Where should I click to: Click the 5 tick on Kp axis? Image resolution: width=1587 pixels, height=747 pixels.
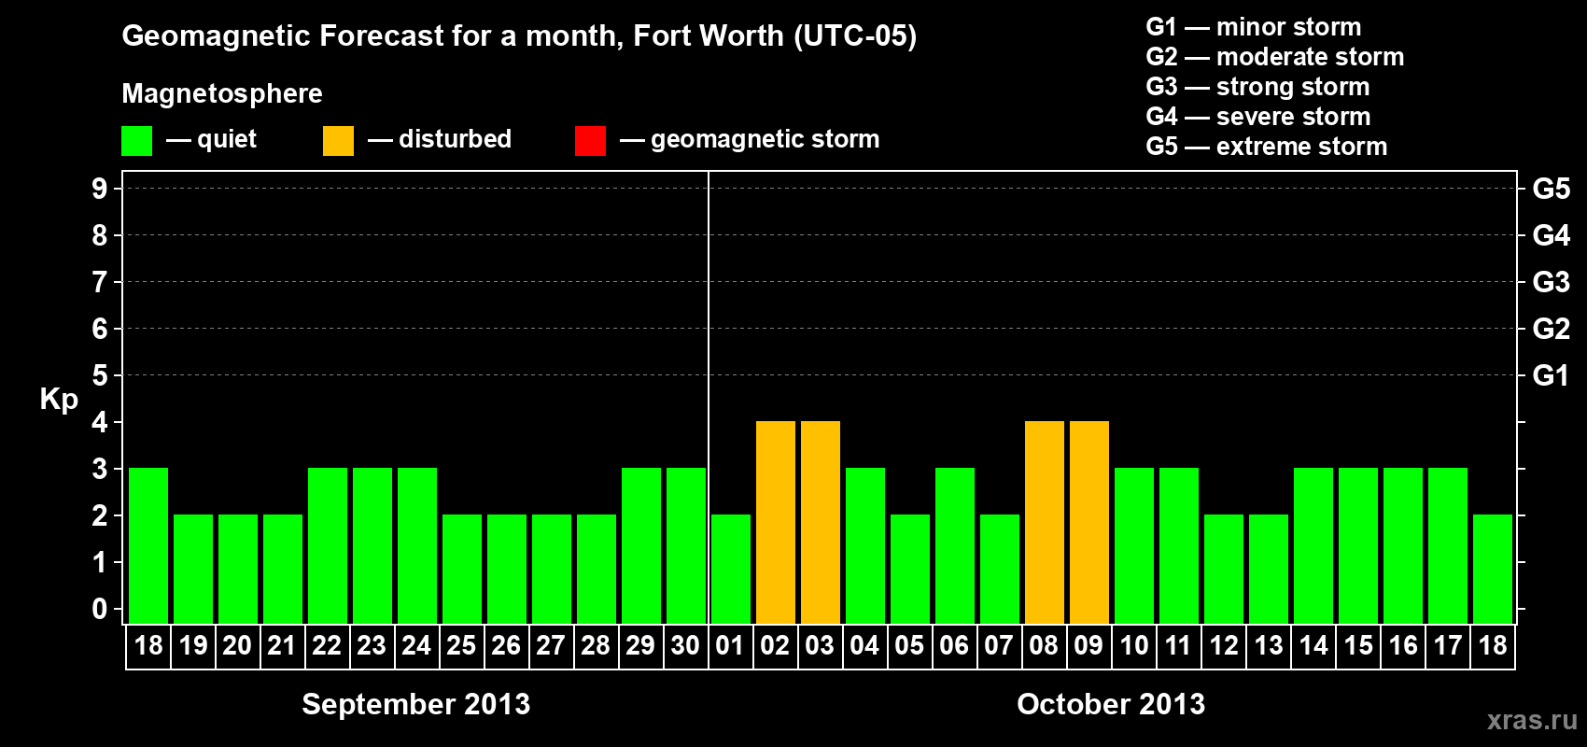tap(100, 375)
